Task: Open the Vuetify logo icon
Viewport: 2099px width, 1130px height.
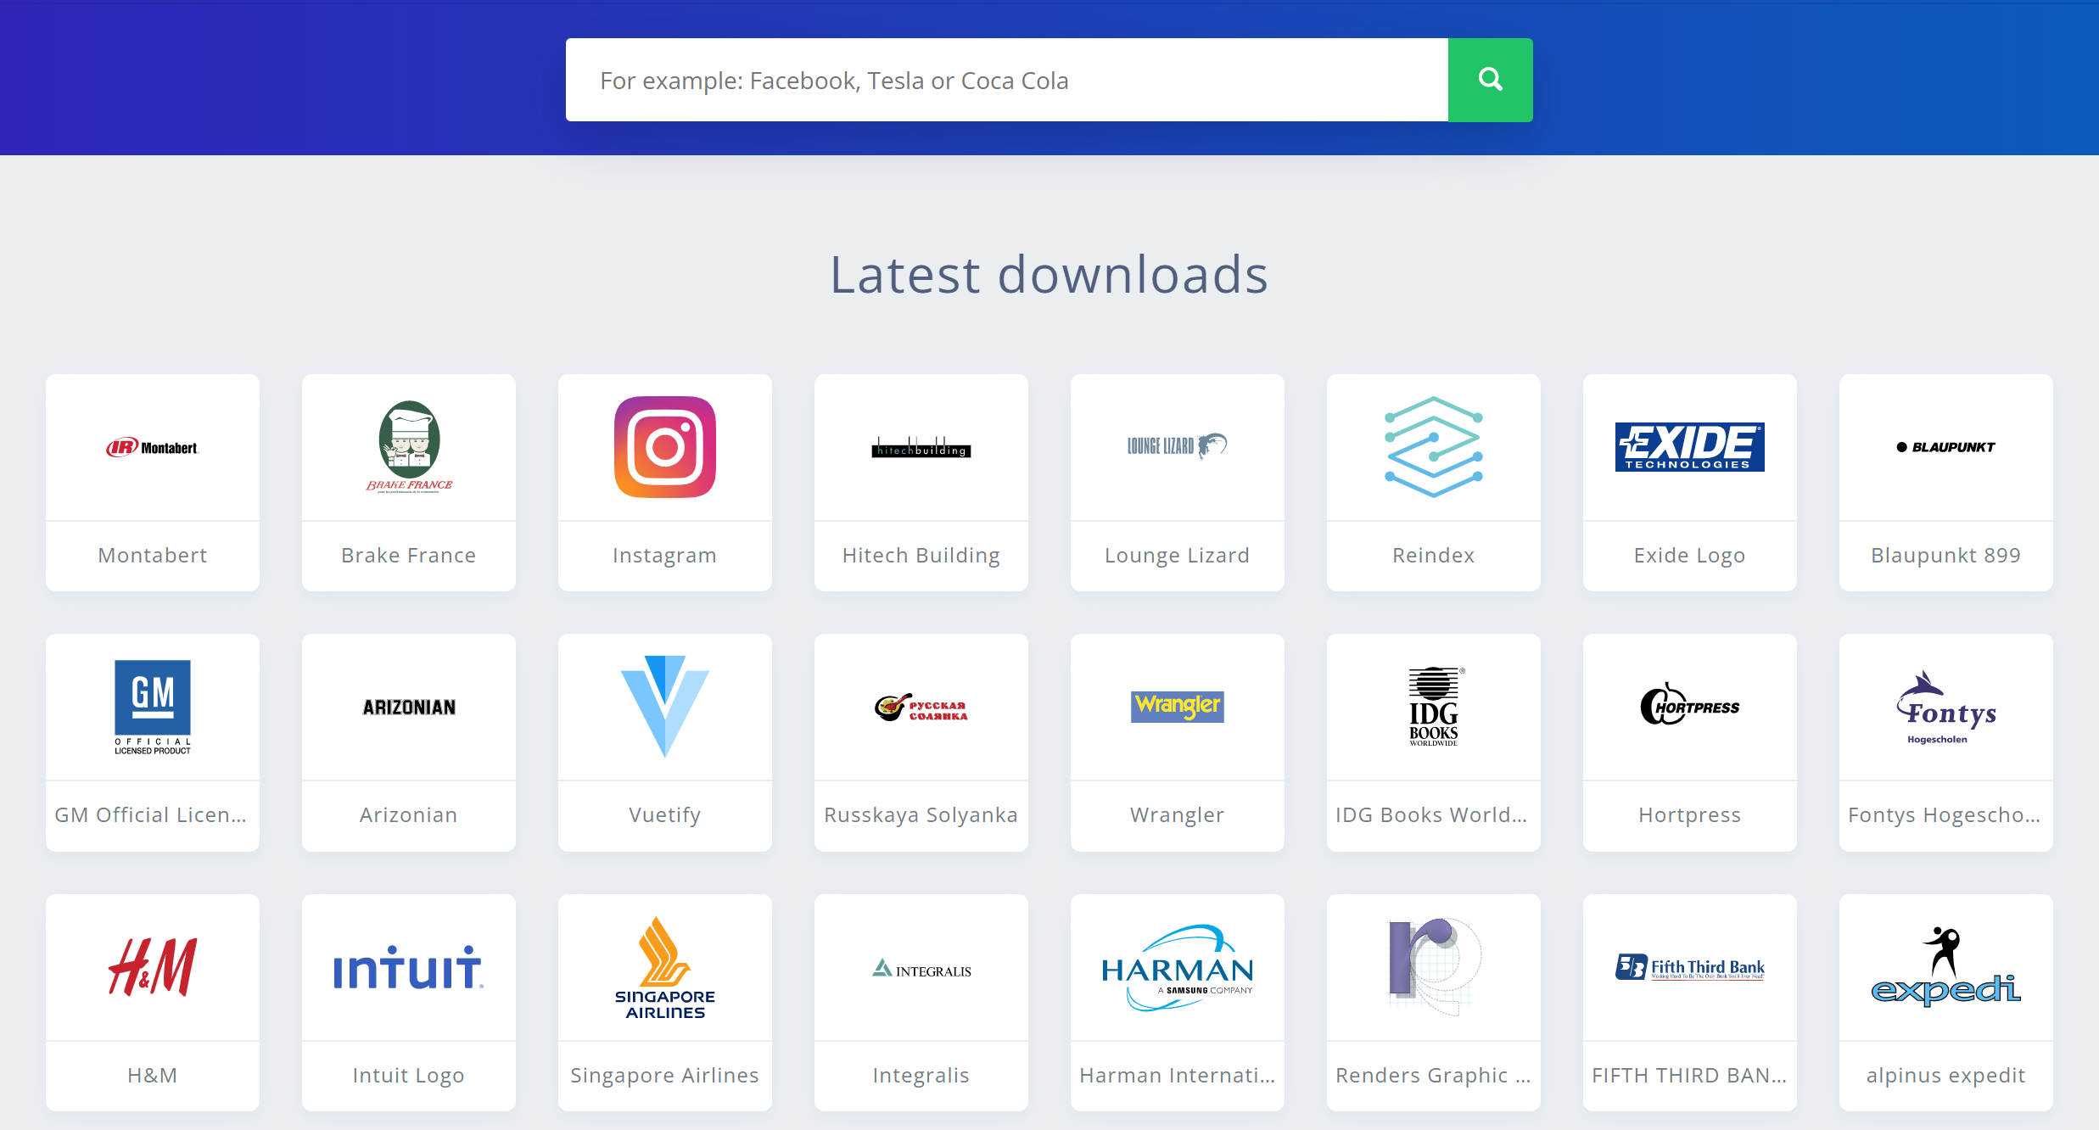Action: (664, 707)
